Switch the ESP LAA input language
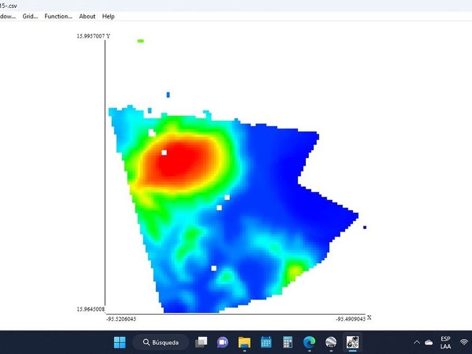The height and width of the screenshot is (354, 472). click(446, 343)
